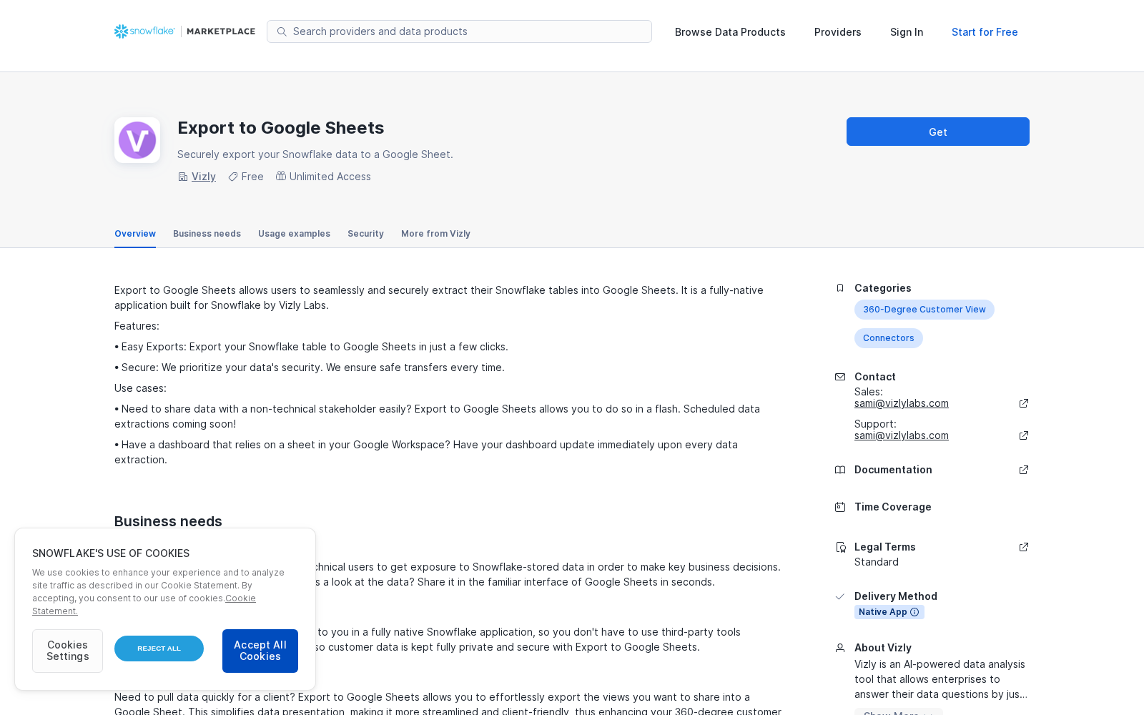Open Legal Terms external link icon
This screenshot has height=715, width=1144.
tap(1024, 547)
